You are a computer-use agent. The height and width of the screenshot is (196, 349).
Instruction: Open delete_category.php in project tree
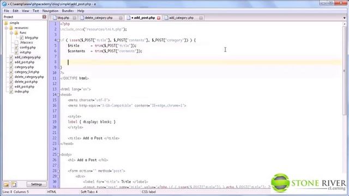coord(29,77)
